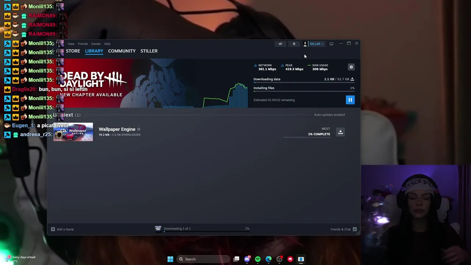
Task: Open Riot Client from the taskbar
Action: pos(290,259)
